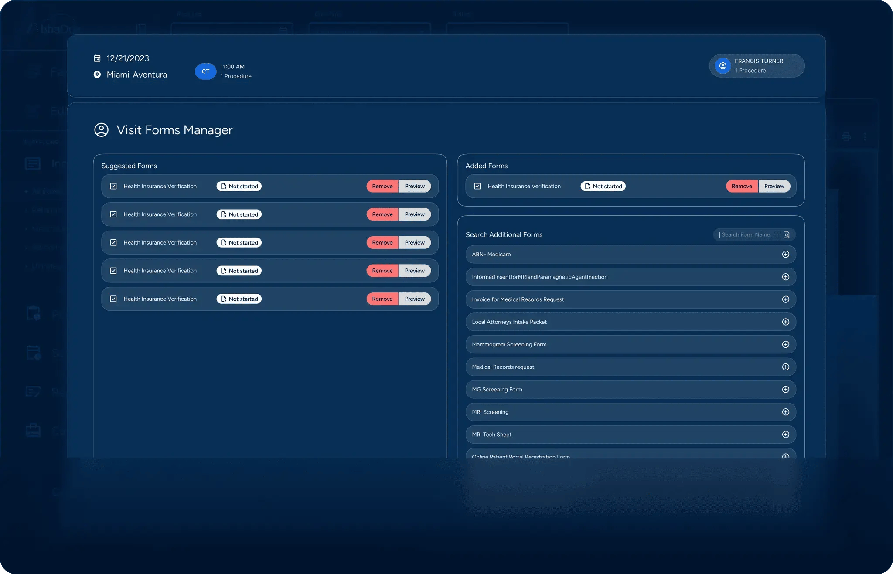This screenshot has width=893, height=574.
Task: Add Local Attorneys Intake Packet with plus icon
Action: pos(785,322)
